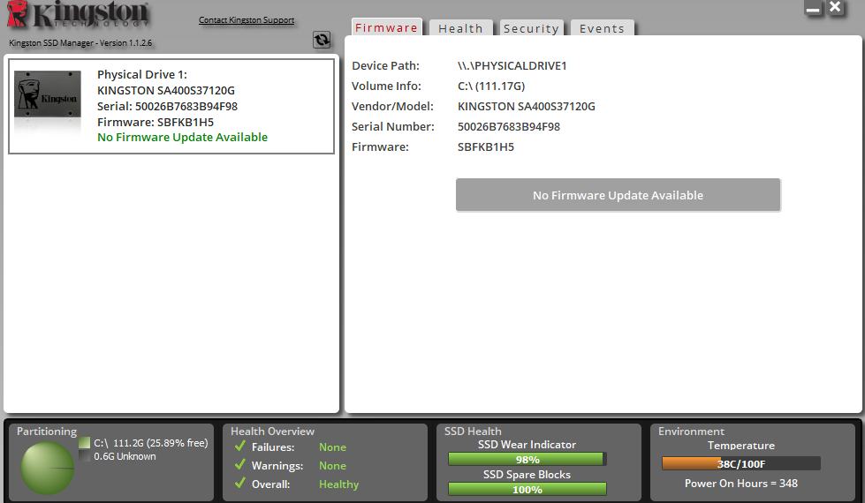This screenshot has height=503, width=865.
Task: Click the Temperature 38C/100F bar
Action: tap(741, 464)
